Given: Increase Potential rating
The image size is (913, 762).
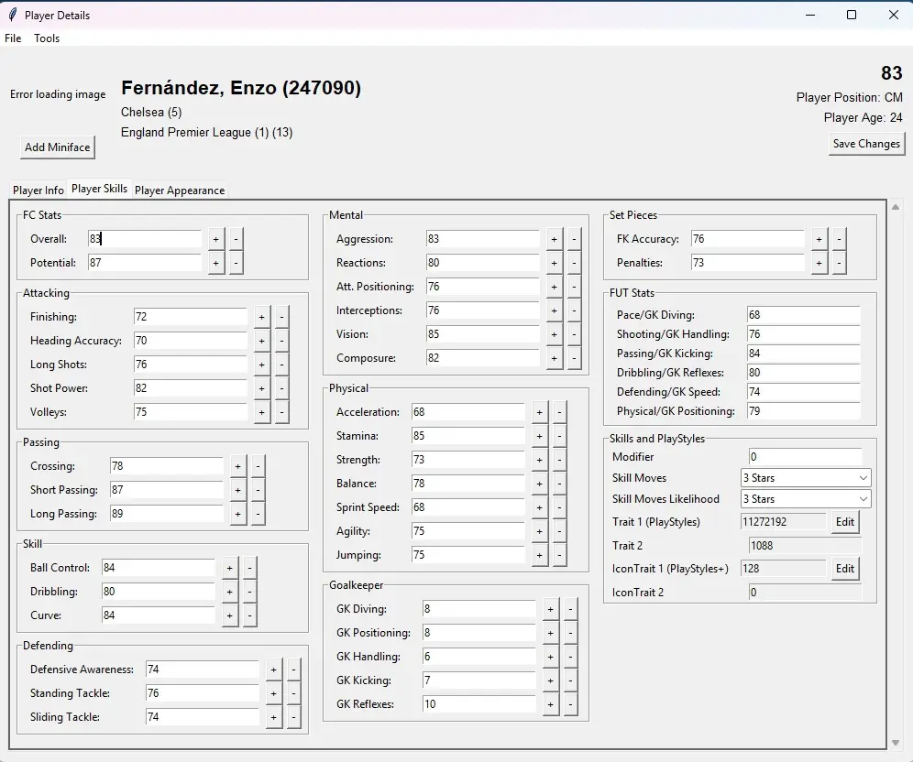Looking at the screenshot, I should (215, 263).
